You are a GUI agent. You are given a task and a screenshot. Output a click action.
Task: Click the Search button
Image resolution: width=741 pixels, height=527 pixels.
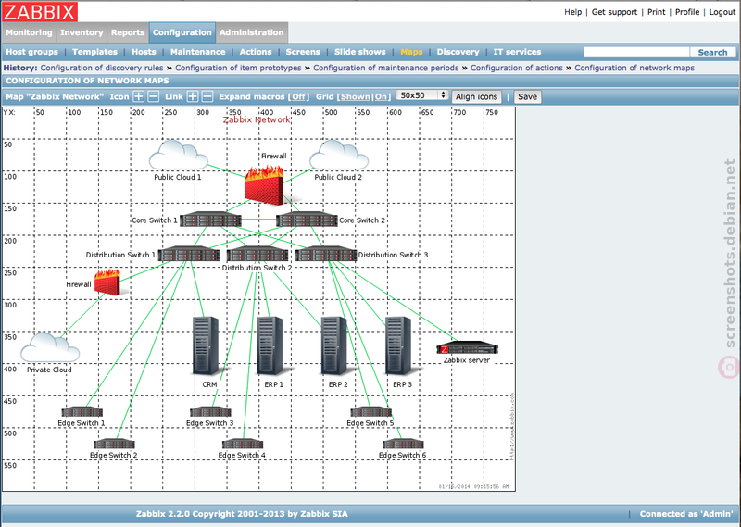[x=712, y=52]
